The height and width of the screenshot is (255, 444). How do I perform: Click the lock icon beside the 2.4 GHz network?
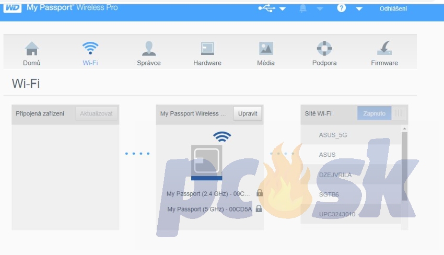[x=260, y=193]
